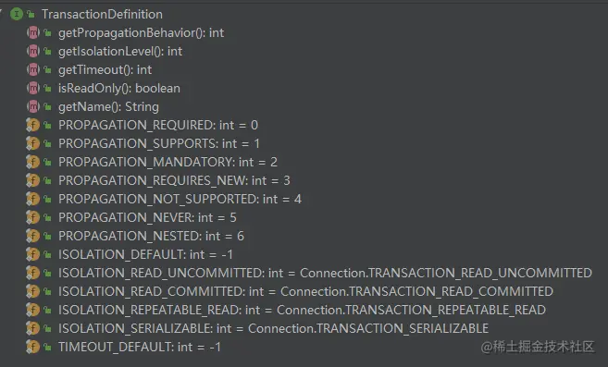Click the field icon next to TIMEOUT_DEFAULT
Screen dimensions: 608x367
click(33, 347)
